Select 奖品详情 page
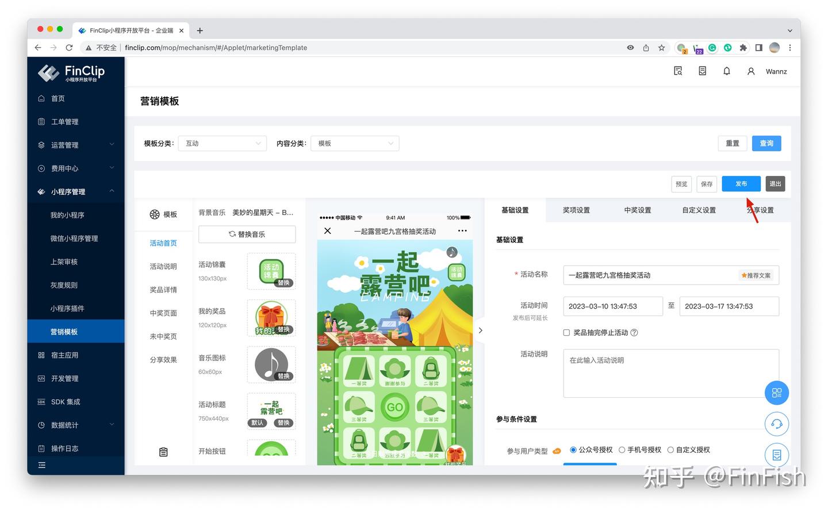The height and width of the screenshot is (511, 828). coord(163,290)
